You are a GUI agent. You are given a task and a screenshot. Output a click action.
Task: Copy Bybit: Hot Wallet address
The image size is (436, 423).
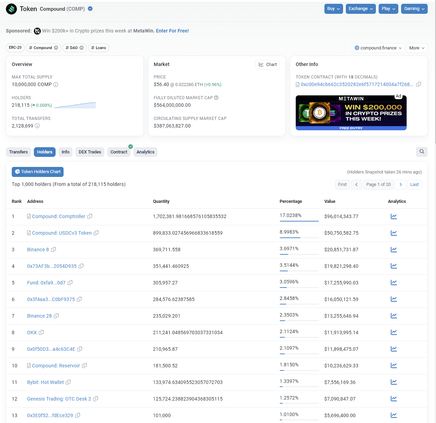pos(68,382)
